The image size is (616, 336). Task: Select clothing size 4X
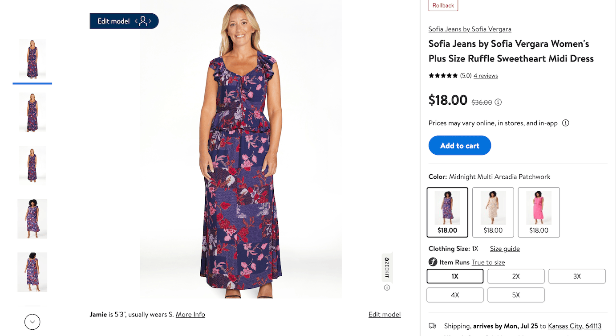pos(455,295)
